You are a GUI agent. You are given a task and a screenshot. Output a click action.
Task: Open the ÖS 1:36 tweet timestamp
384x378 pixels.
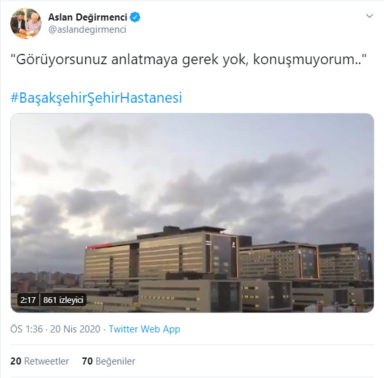click(26, 329)
